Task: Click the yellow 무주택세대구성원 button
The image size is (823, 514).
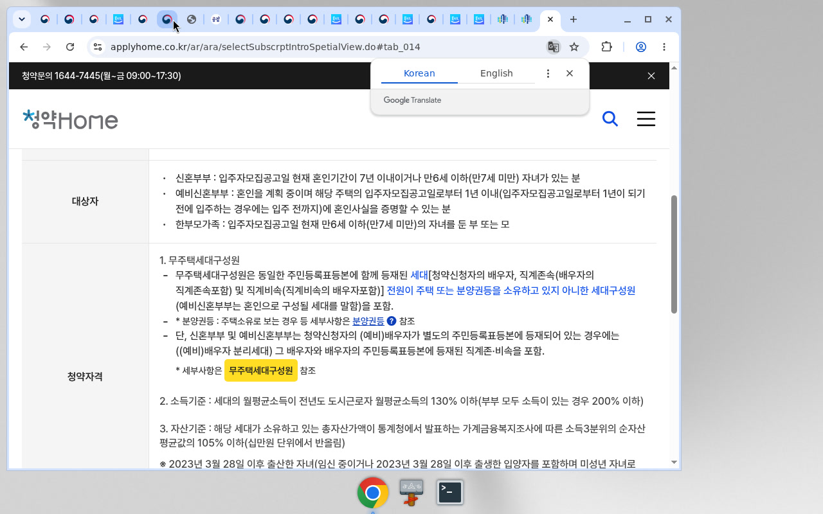Action: click(261, 371)
